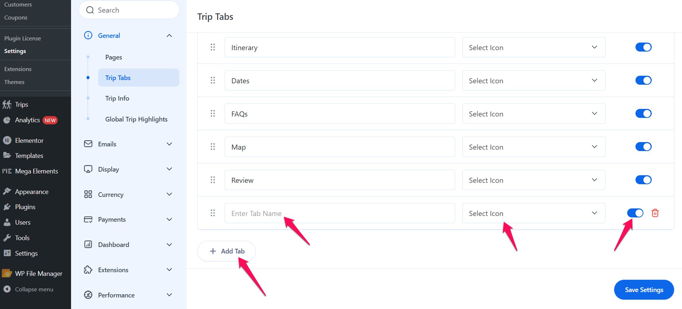Image resolution: width=682 pixels, height=309 pixels.
Task: Open Mega Elements
Action: click(36, 171)
